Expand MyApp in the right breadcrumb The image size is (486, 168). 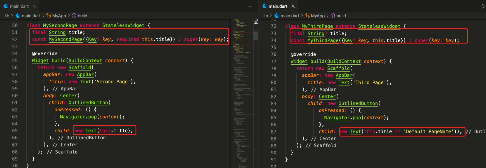pyautogui.click(x=318, y=16)
